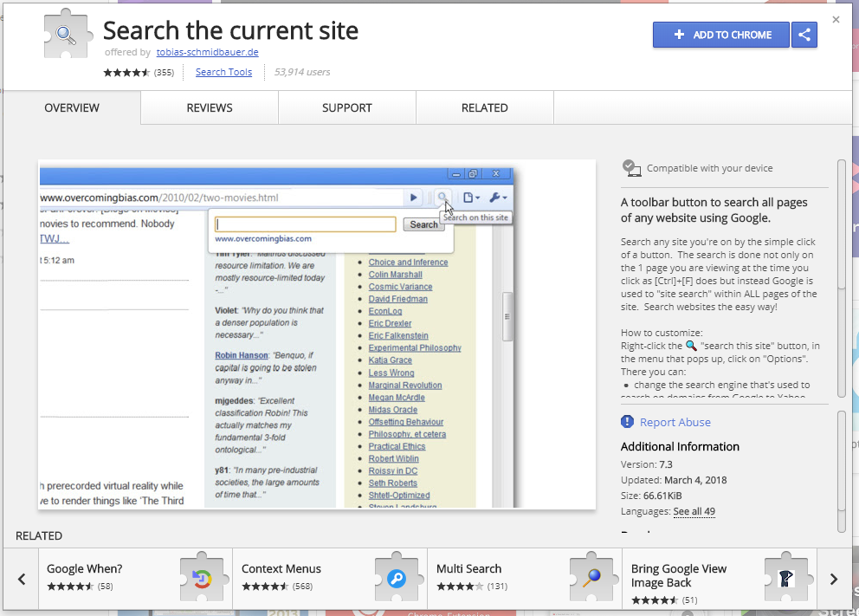
Task: Switch to the Reviews tab
Action: (208, 107)
